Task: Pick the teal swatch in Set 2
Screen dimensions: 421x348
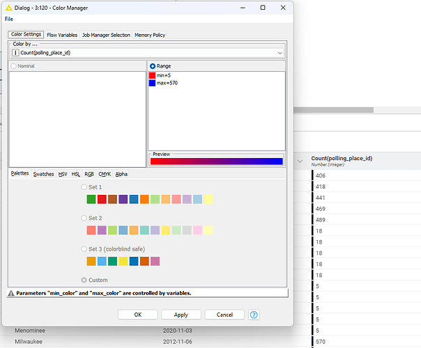Action: 144,230
